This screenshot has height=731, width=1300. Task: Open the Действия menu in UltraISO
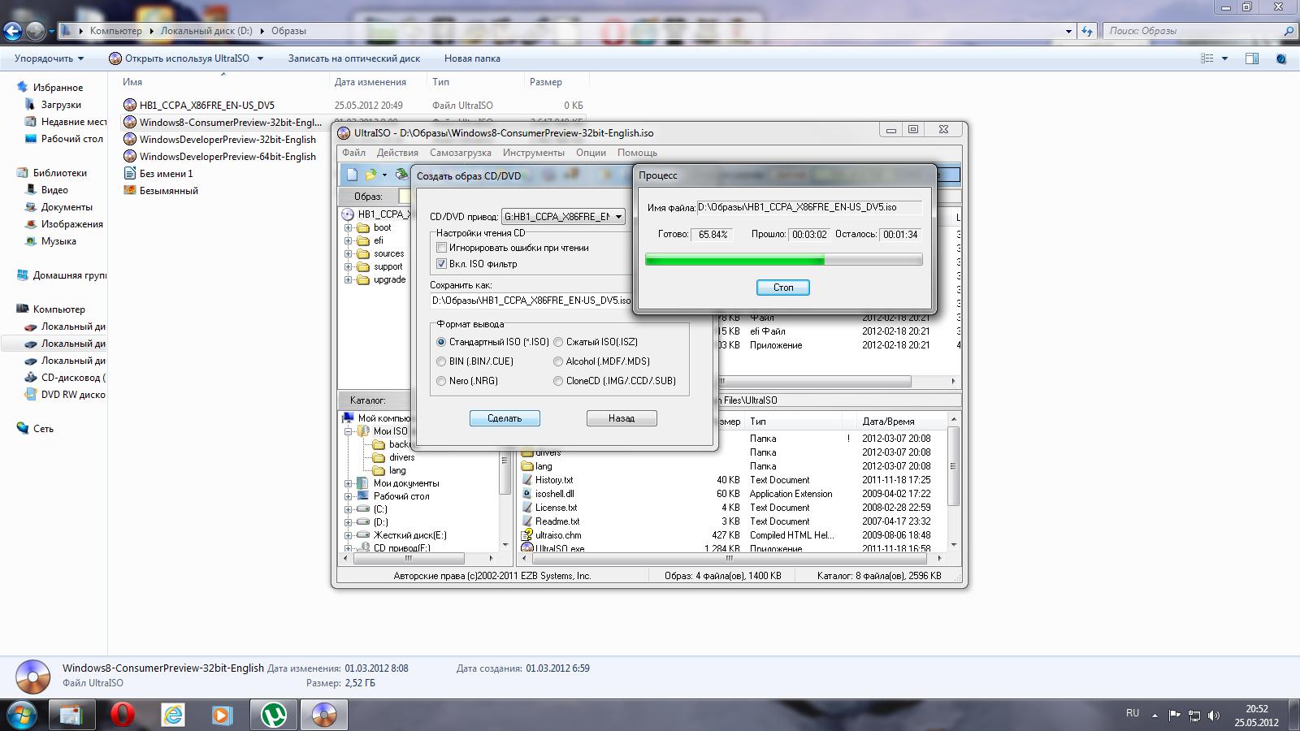click(397, 153)
